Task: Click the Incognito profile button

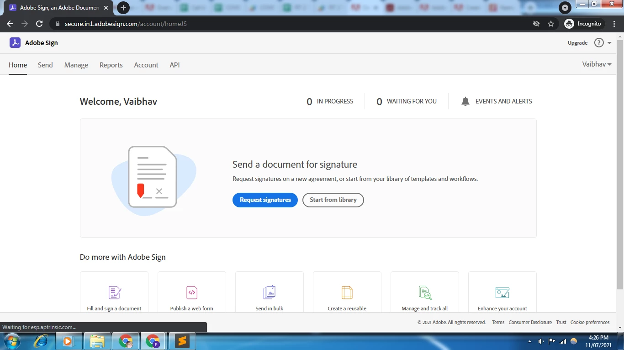Action: (584, 24)
